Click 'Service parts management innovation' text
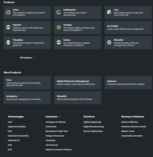This screenshot has width=153, height=157. [23, 99]
